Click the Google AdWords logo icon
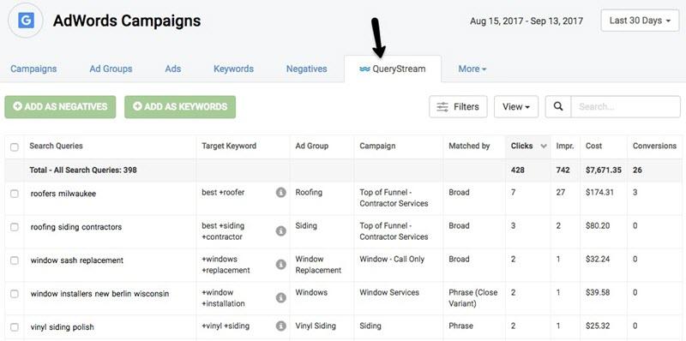Screen dimensions: 686x341 click(26, 21)
